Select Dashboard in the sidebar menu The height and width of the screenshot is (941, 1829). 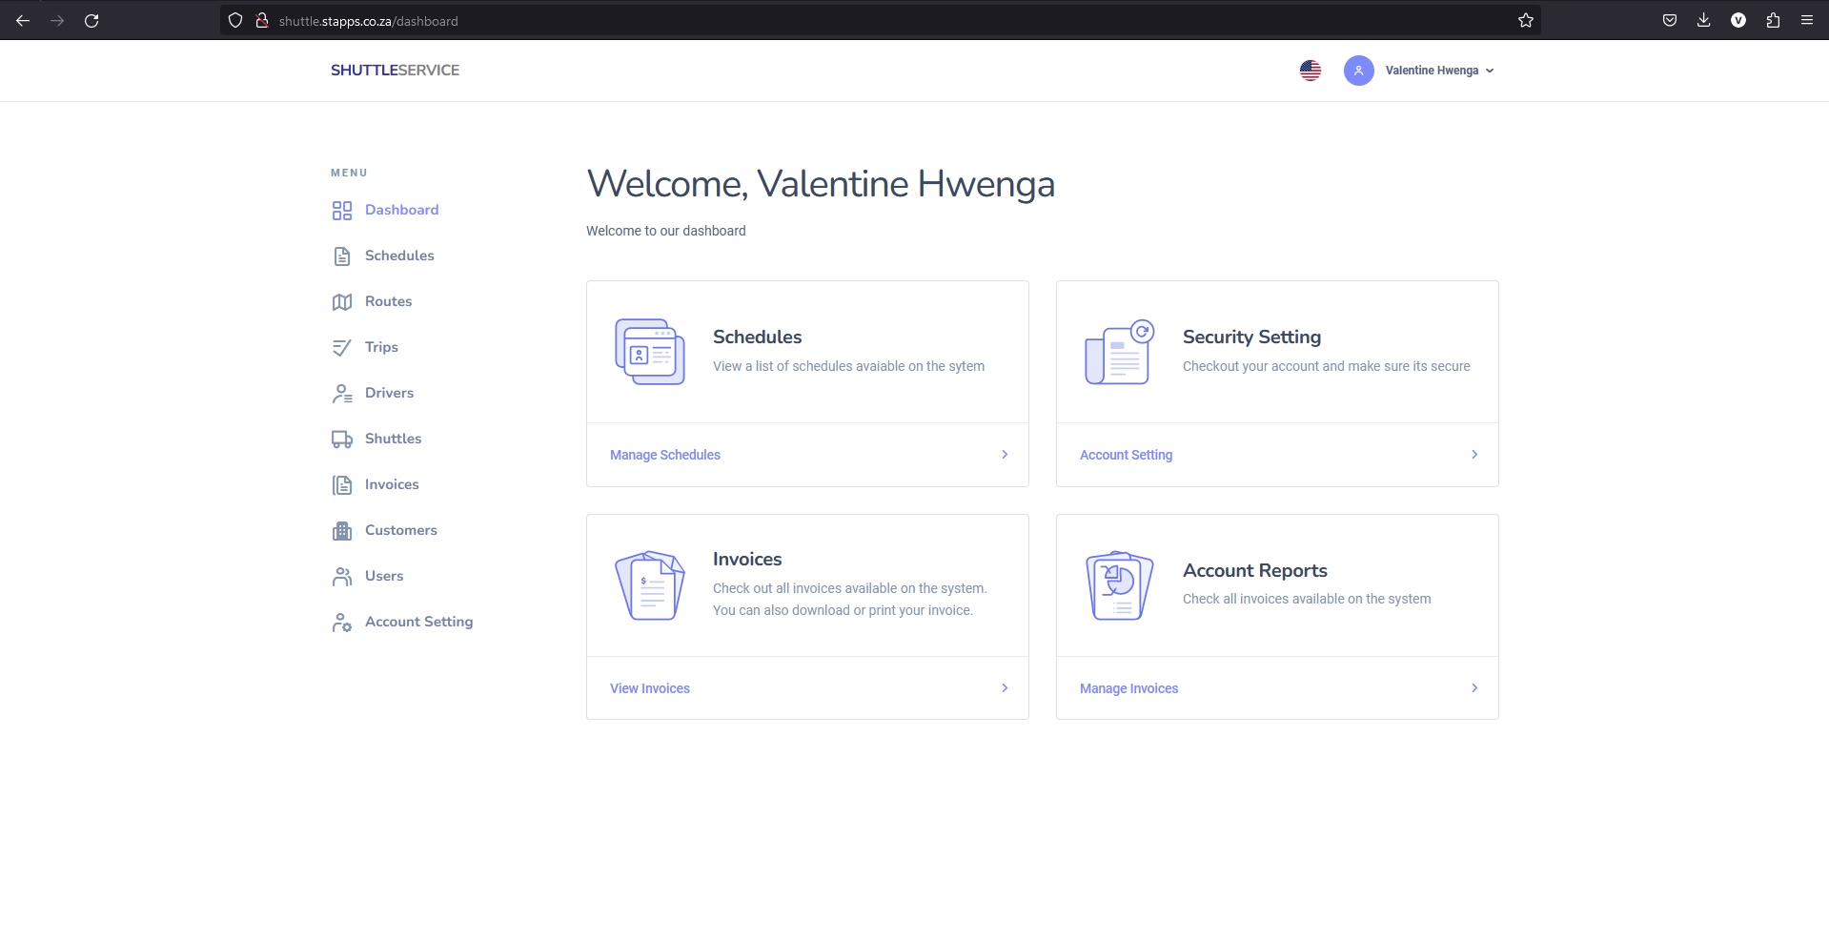[x=401, y=210]
